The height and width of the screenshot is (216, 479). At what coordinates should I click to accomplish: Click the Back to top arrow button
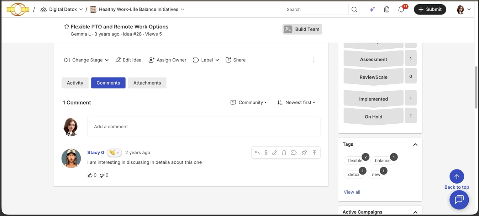pyautogui.click(x=457, y=177)
